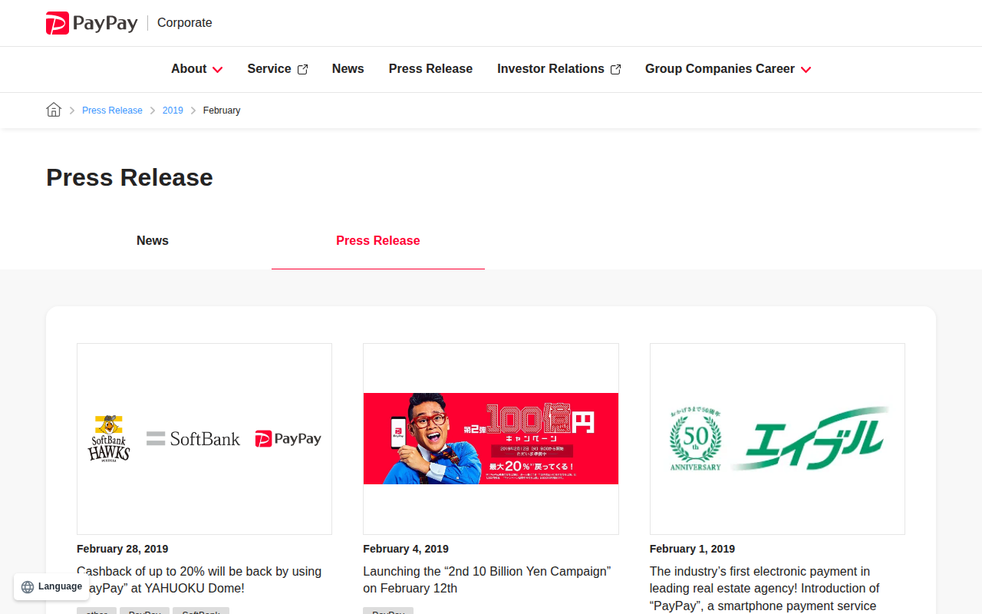Click the Corporate header text

pos(185,23)
